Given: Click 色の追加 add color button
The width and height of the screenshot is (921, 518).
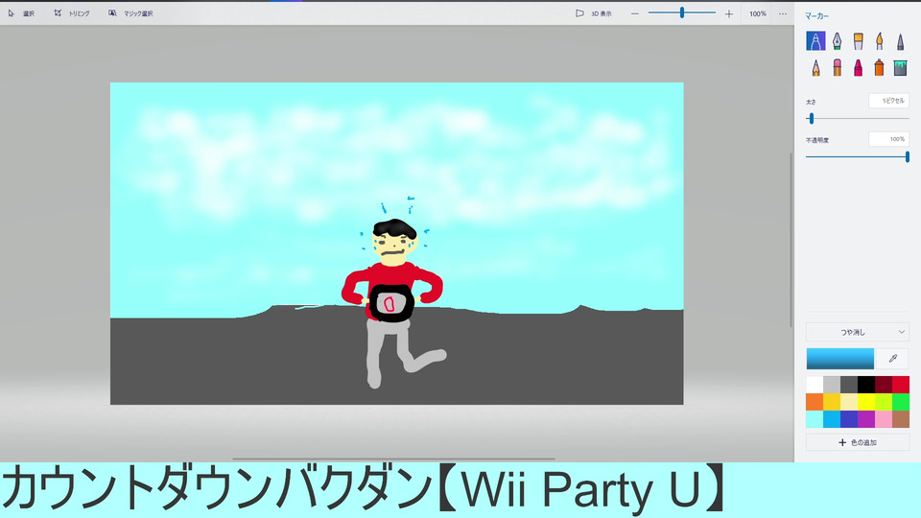Looking at the screenshot, I should 858,442.
